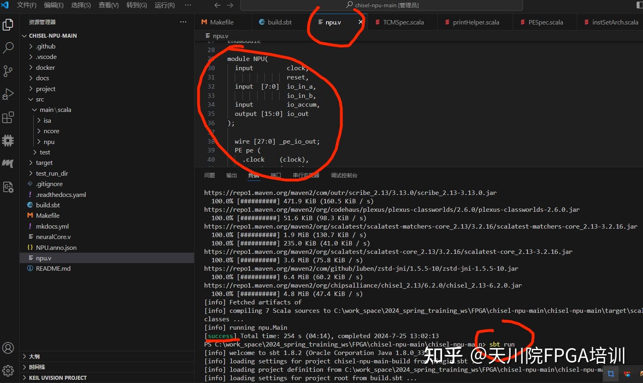This screenshot has height=383, width=643.
Task: Open the Search view in the activity bar
Action: tap(8, 47)
